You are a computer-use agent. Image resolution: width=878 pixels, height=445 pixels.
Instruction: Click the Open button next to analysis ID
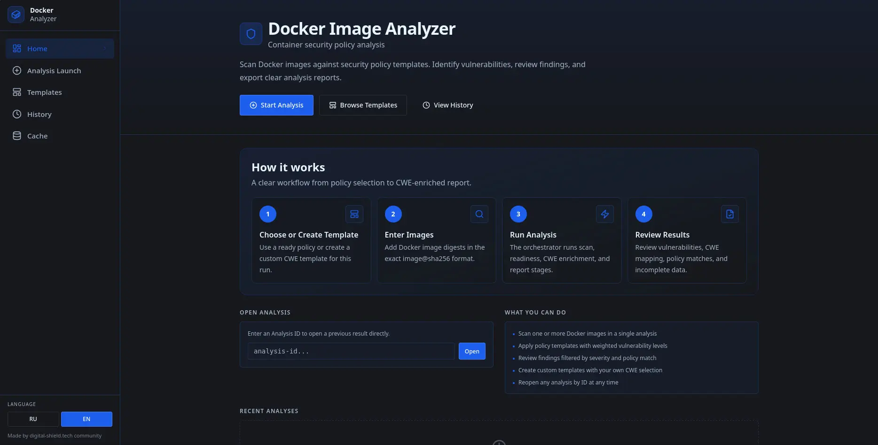pos(472,351)
